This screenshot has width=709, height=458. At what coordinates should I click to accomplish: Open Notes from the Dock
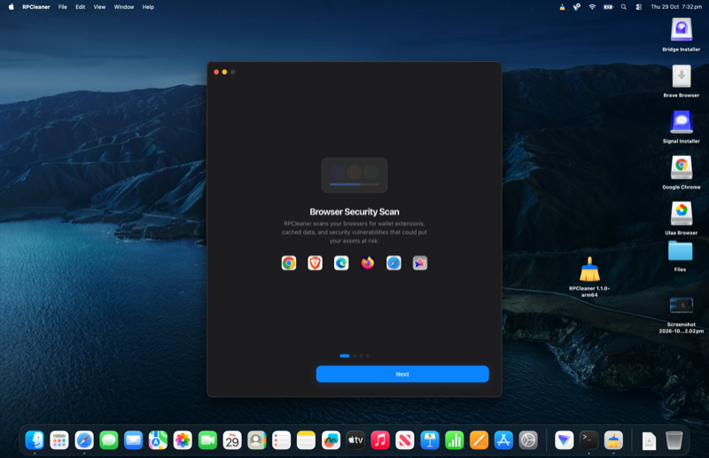coord(306,440)
